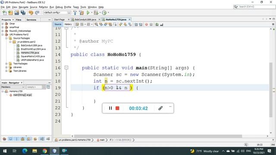Select SquareMatrix1435.java in project tree

(33, 56)
